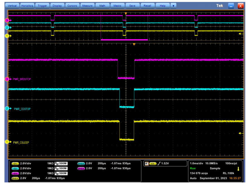Click PWR_SRDSTOP channel 3 zoom marker
The height and width of the screenshot is (186, 250).
tap(7, 79)
